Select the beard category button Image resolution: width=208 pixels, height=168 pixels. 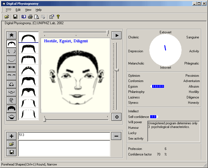[11, 117]
